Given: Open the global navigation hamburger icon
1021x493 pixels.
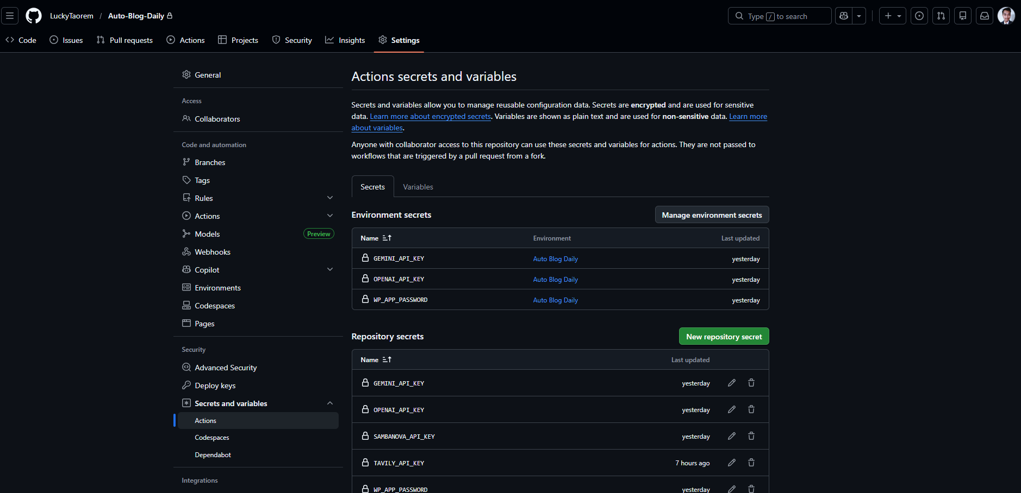Looking at the screenshot, I should pyautogui.click(x=10, y=16).
